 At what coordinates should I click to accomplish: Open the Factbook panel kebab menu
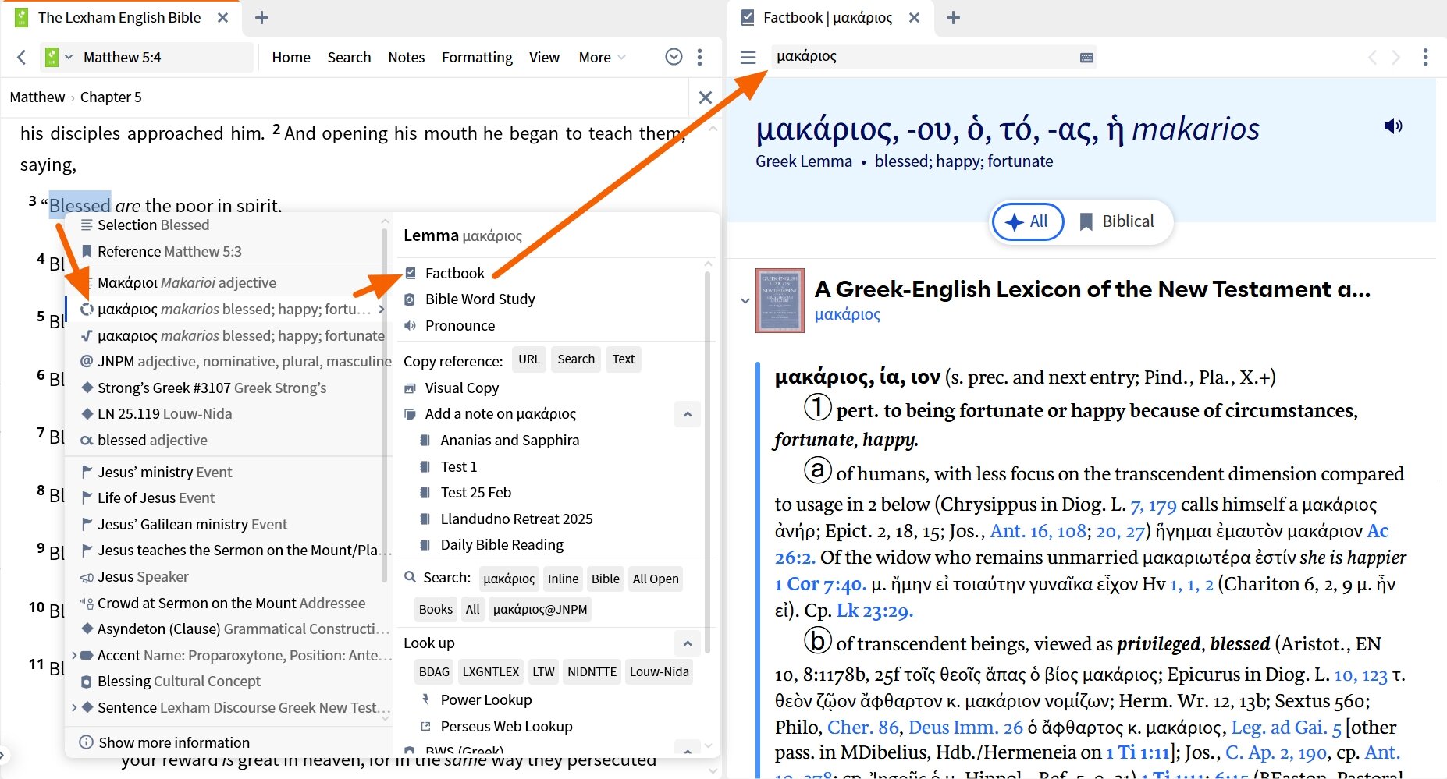(x=1425, y=57)
